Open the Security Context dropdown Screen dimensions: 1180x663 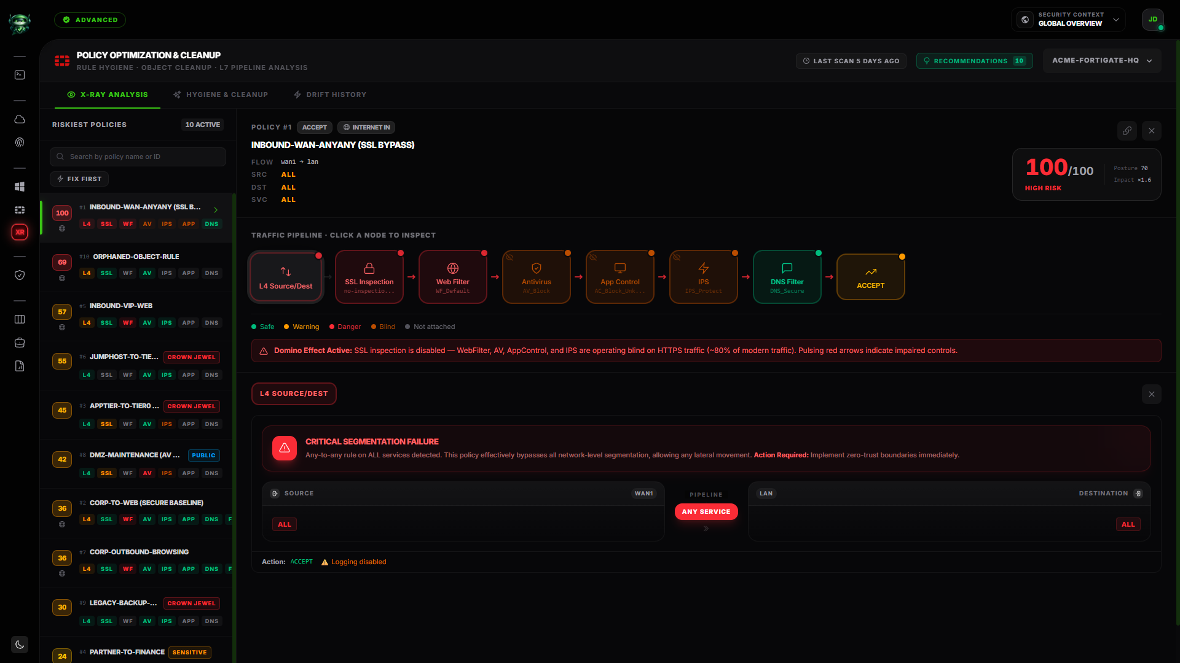tap(1068, 19)
